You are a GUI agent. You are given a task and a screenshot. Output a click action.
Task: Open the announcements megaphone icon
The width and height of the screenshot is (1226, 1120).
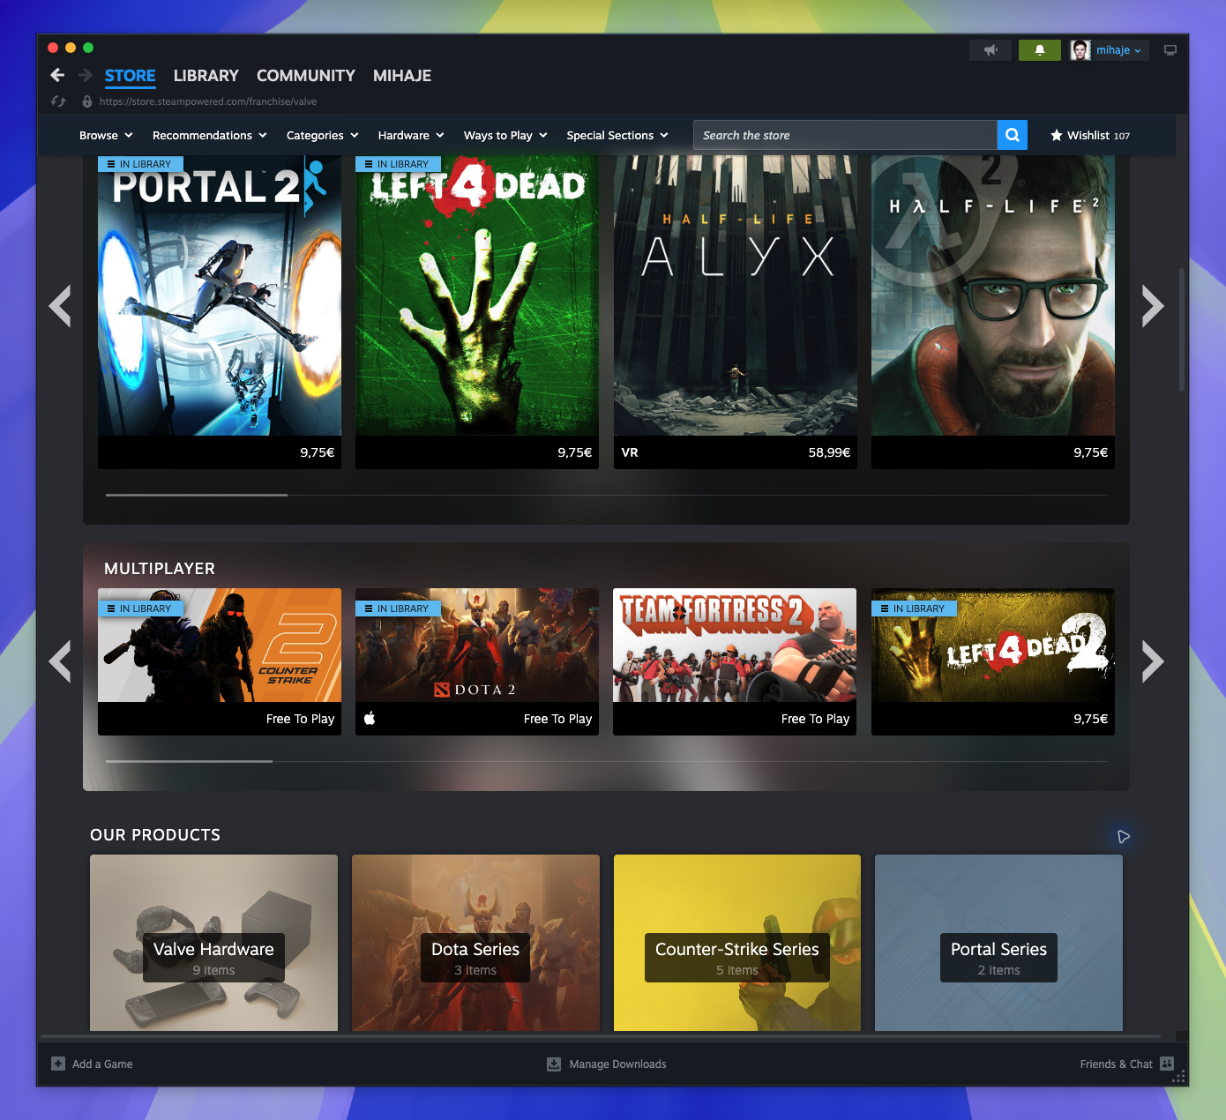pos(991,50)
